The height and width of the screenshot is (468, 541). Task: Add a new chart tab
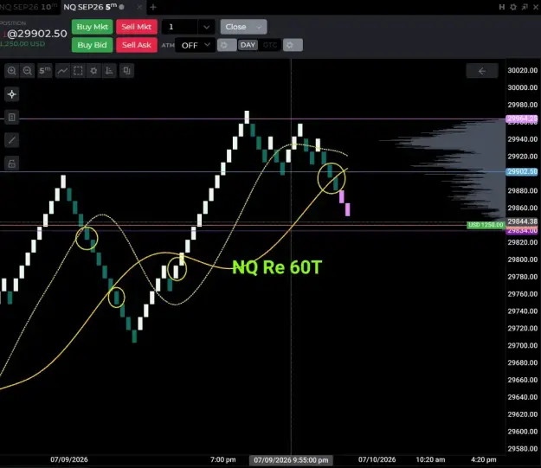pos(153,7)
